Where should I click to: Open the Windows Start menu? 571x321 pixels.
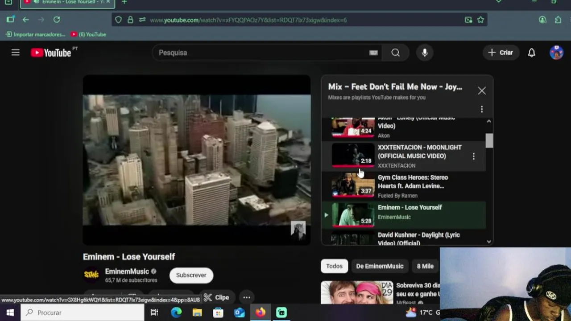coord(10,313)
